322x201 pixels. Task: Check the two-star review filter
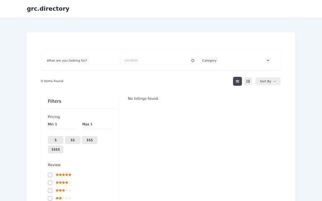pos(50,198)
